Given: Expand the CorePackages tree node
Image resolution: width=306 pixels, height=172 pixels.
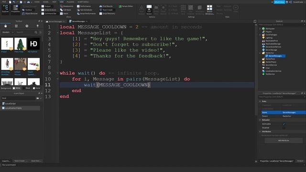Looking at the screenshot, I should coord(260,35).
